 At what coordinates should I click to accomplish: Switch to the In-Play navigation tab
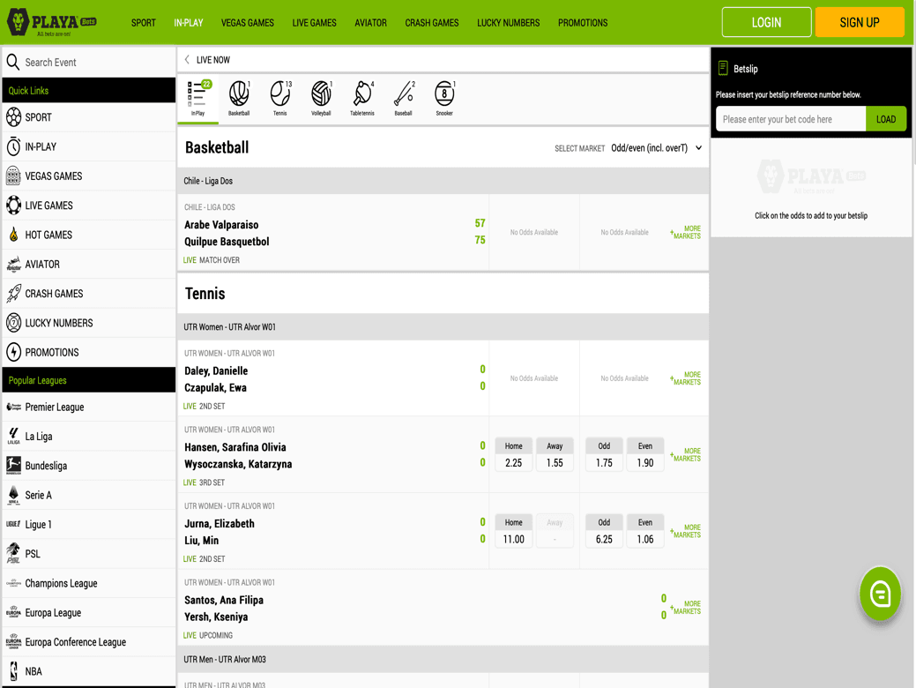pos(189,22)
